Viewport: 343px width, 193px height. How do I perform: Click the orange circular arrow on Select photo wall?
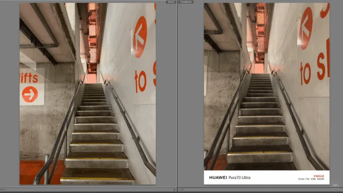140,37
